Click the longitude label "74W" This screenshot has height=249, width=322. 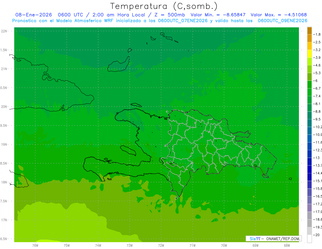coord(98,246)
